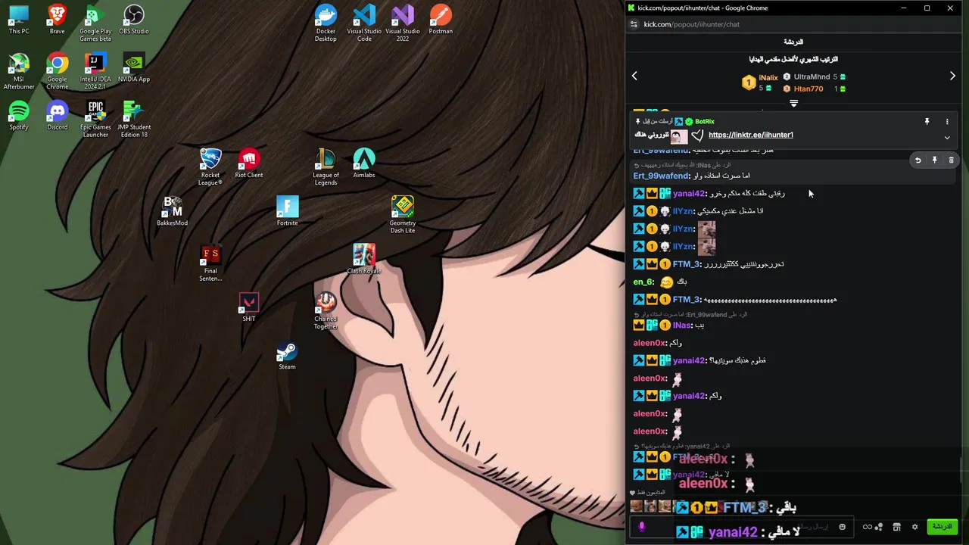Pin the hovered chat message

pyautogui.click(x=934, y=160)
